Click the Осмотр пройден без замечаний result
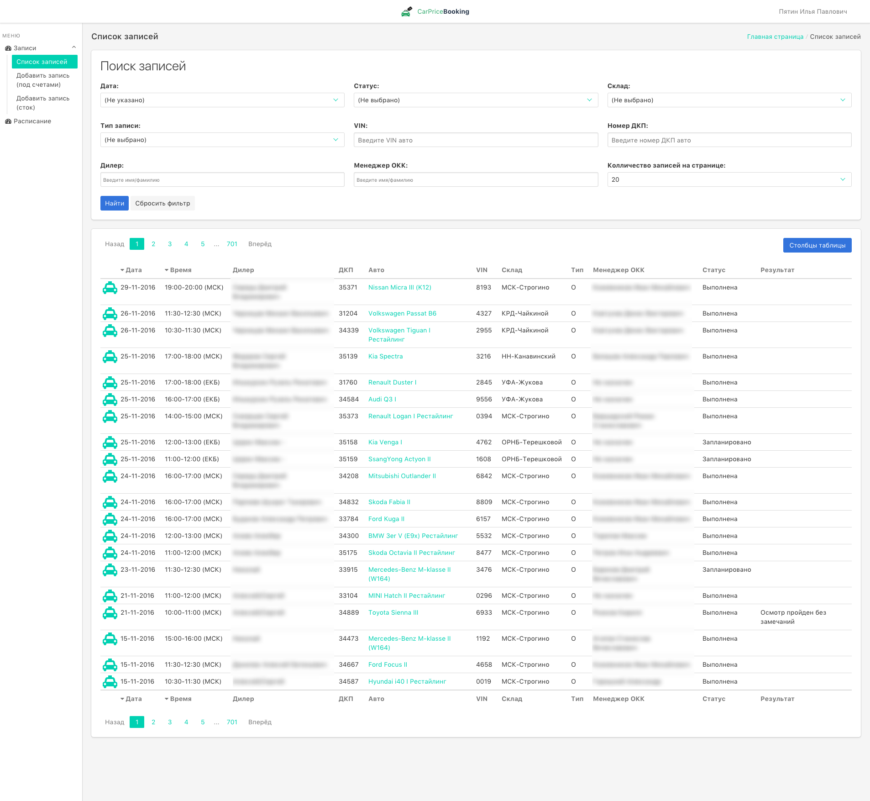 pyautogui.click(x=793, y=617)
